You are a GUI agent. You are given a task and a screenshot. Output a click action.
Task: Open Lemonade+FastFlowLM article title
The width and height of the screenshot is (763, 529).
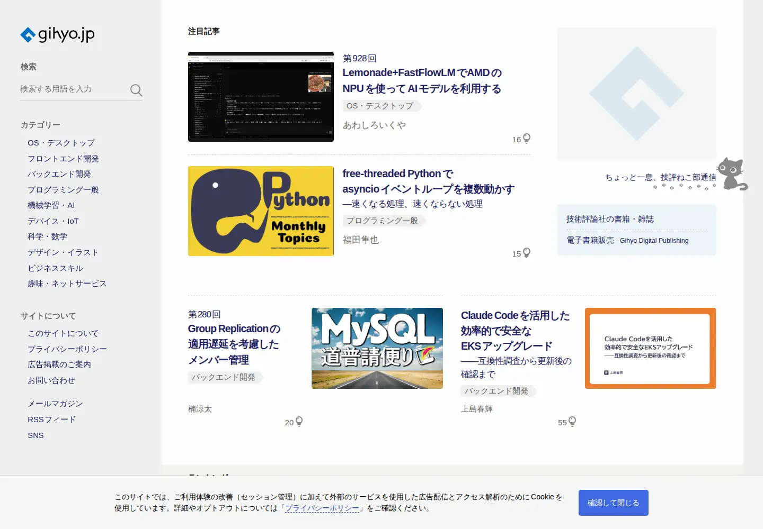pyautogui.click(x=422, y=80)
